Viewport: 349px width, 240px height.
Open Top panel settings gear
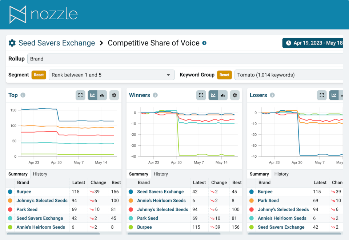click(114, 95)
